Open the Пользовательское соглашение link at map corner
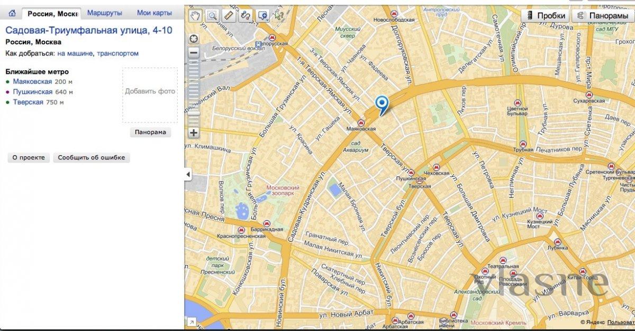 [x=620, y=321]
